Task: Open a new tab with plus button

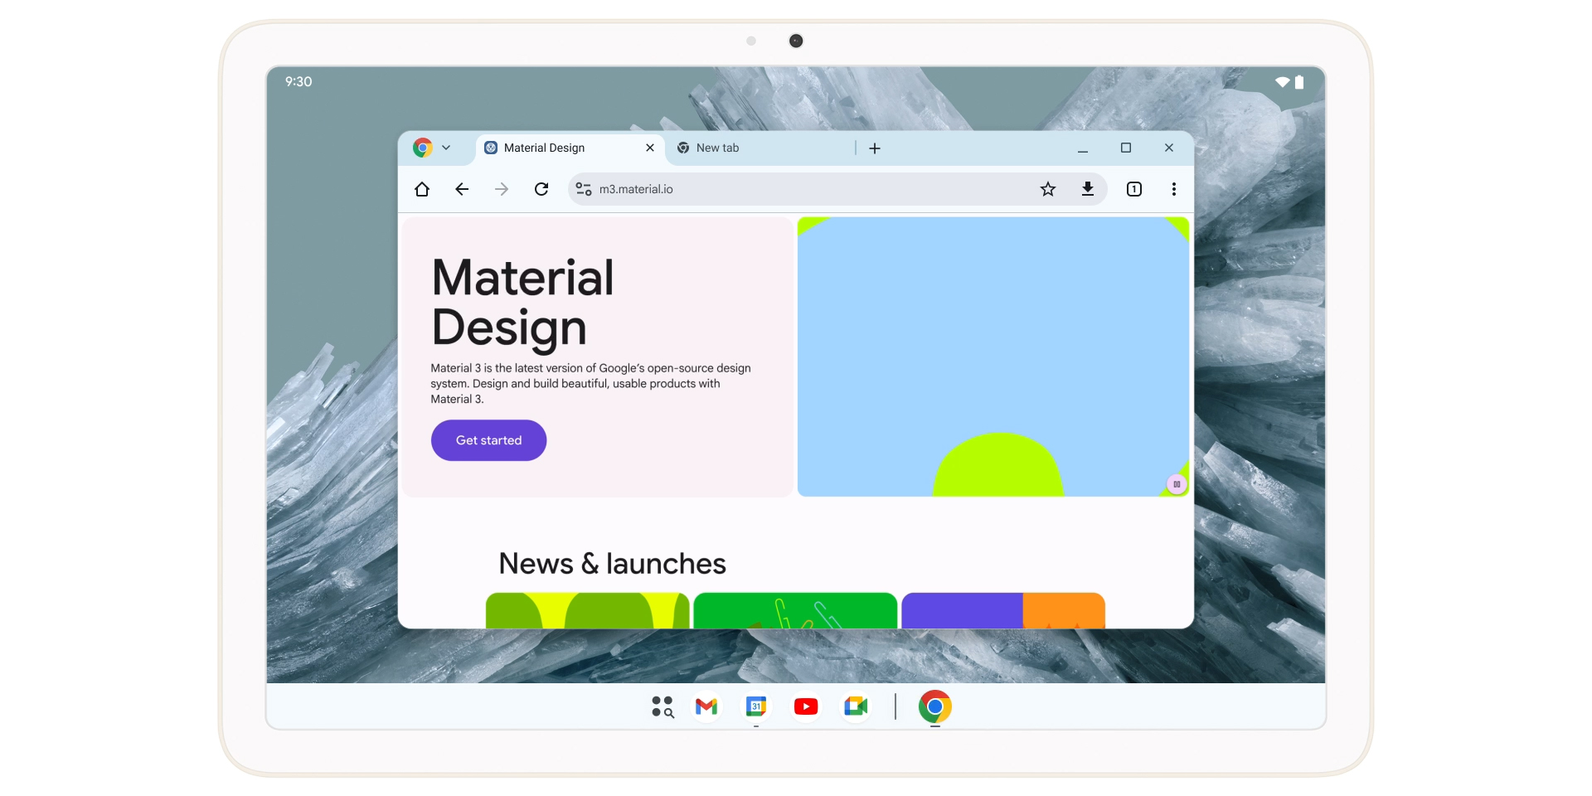Action: (875, 148)
